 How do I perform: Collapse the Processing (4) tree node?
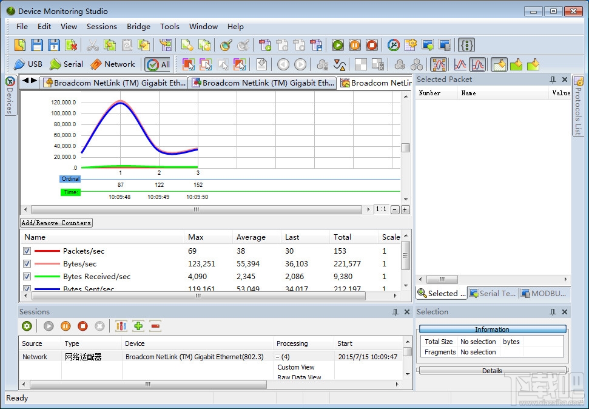tap(277, 357)
